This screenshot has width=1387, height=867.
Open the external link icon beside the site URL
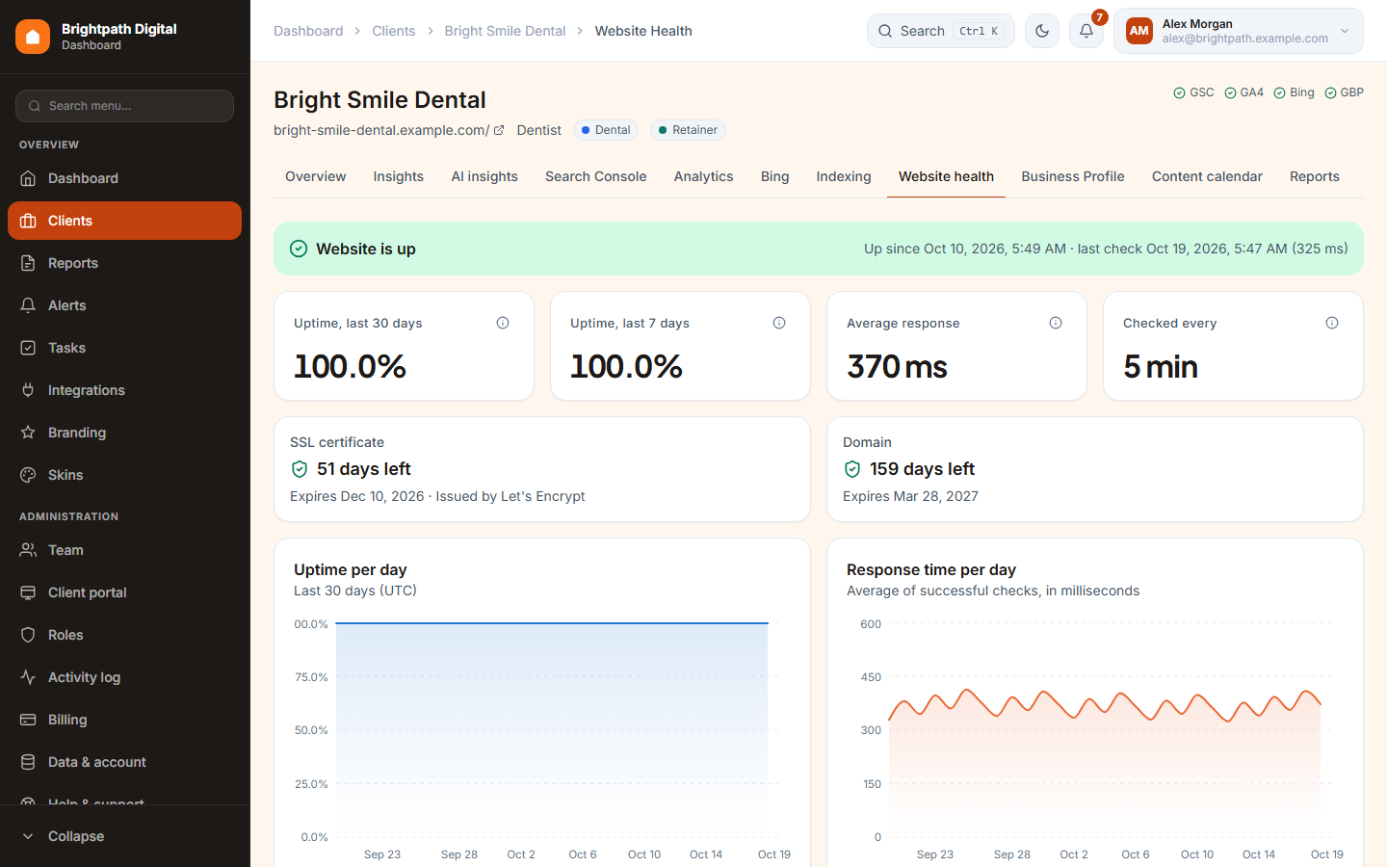(x=499, y=130)
